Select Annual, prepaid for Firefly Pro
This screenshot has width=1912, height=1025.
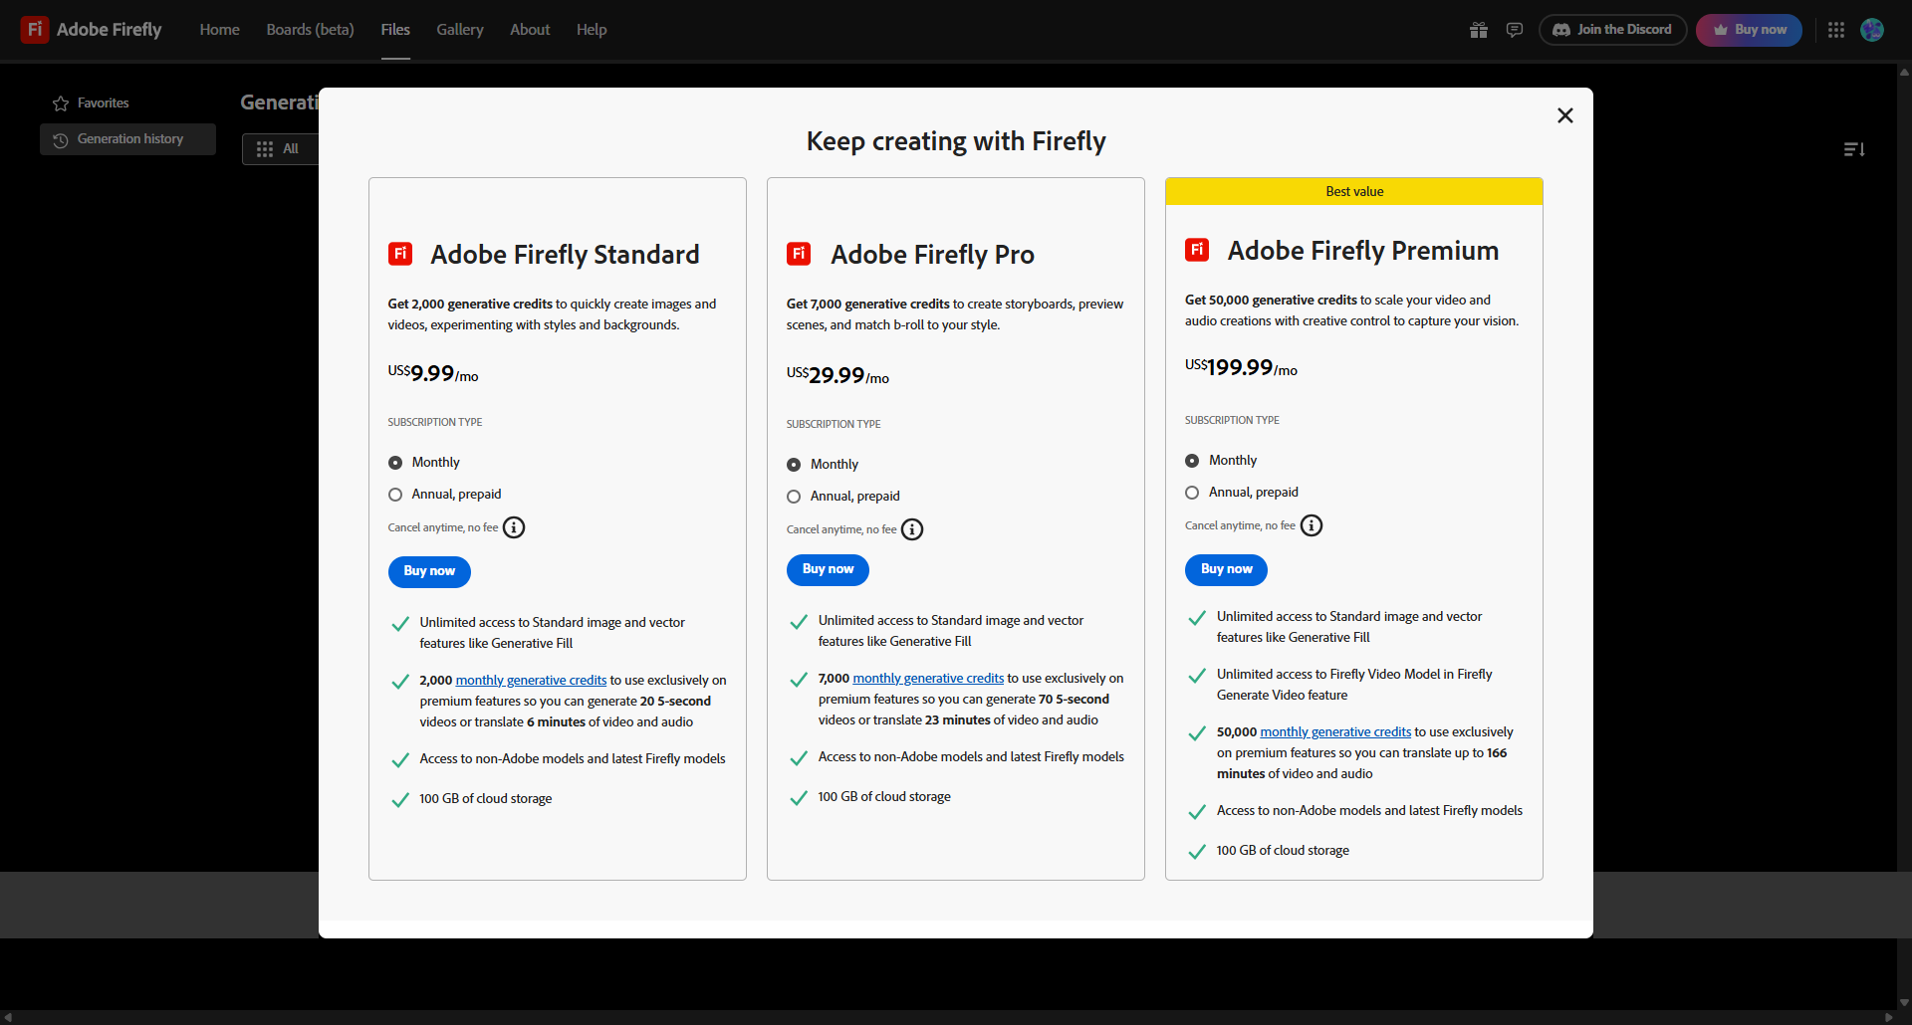[794, 497]
